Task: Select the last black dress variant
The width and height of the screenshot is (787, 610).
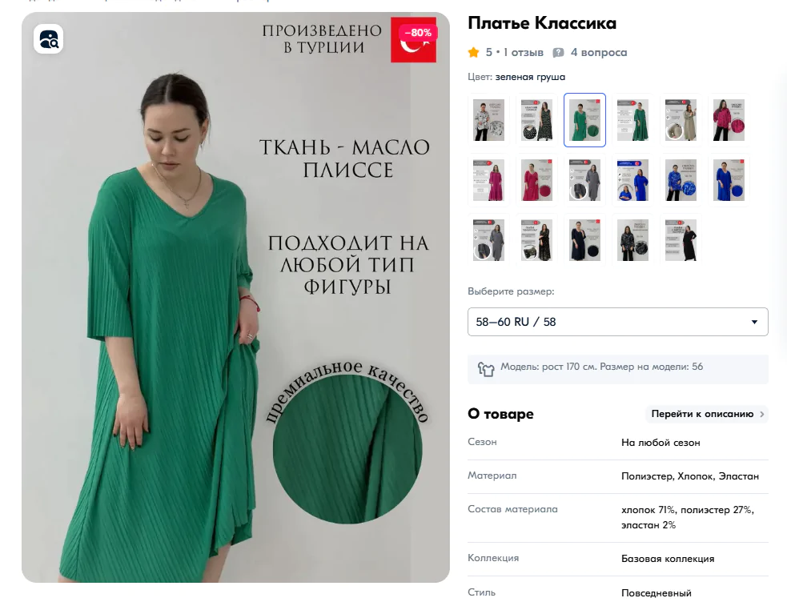Action: (x=681, y=240)
